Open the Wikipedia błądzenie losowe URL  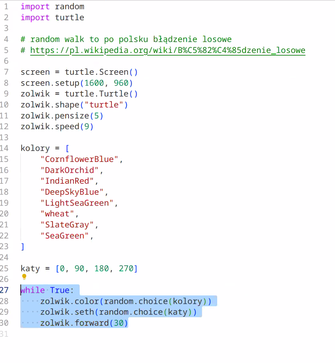click(x=167, y=50)
